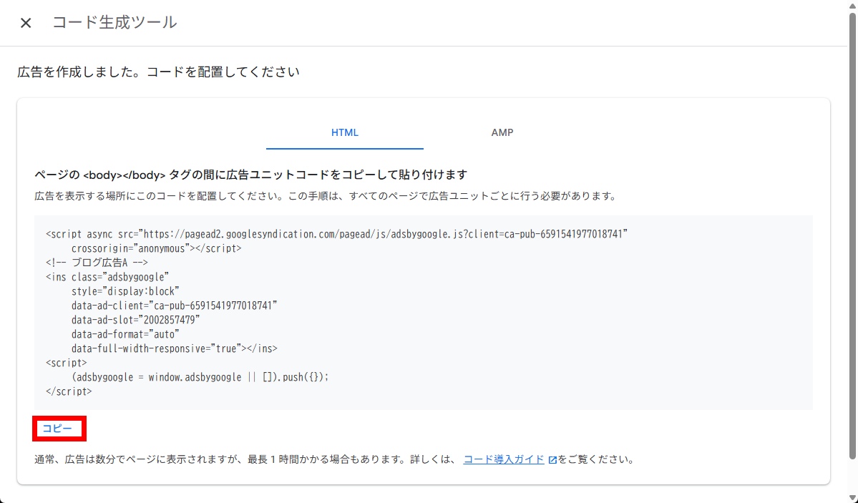This screenshot has width=858, height=503.
Task: Click the ブログ広告A comment line
Action: [97, 263]
